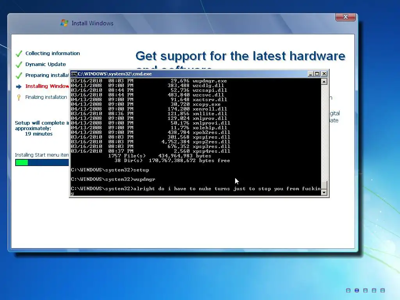Click the xpob2res.dll file row
This screenshot has height=300, width=400.
pyautogui.click(x=150, y=132)
